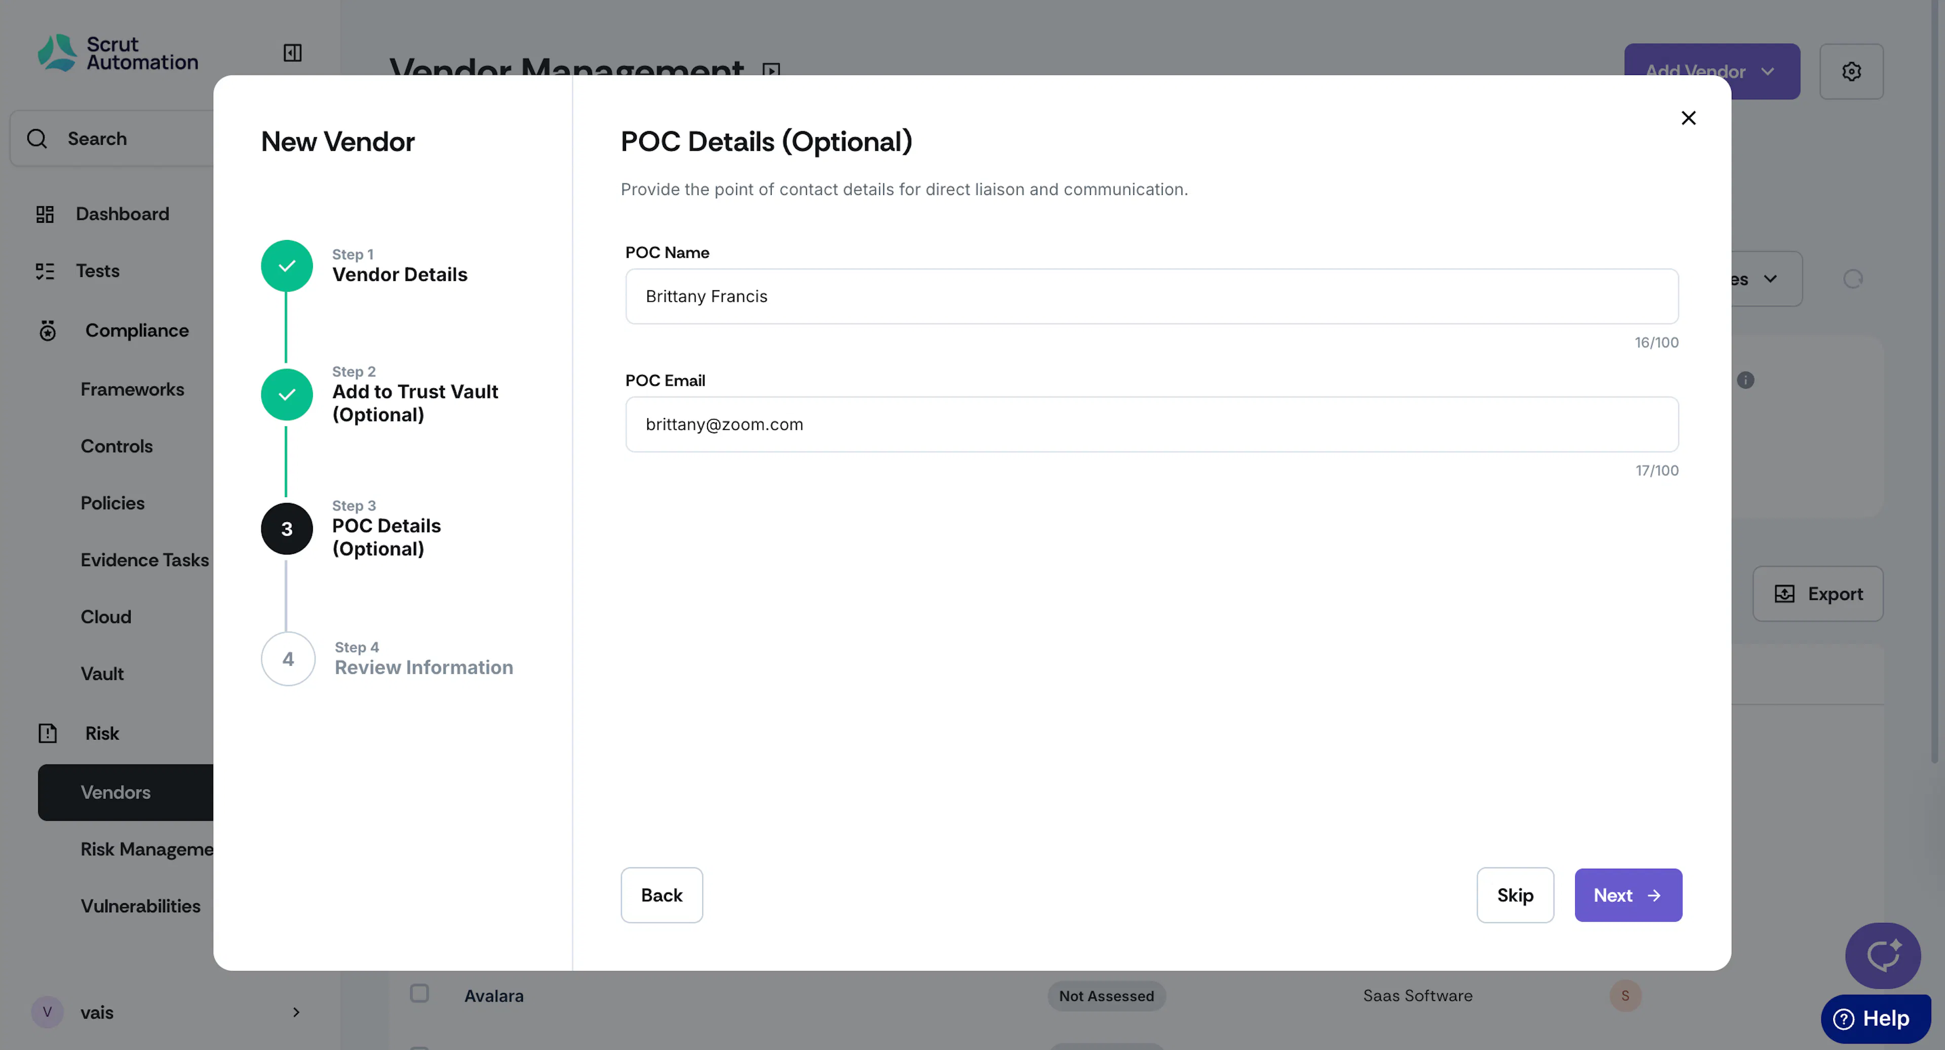Viewport: 1945px width, 1050px height.
Task: Click Skip to bypass POC details
Action: point(1514,895)
